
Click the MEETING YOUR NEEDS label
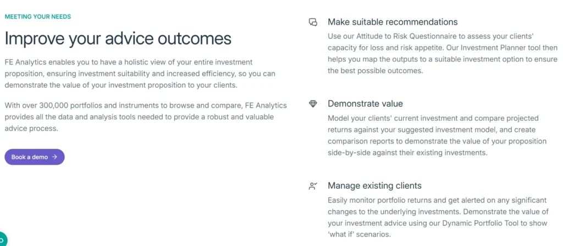[37, 16]
